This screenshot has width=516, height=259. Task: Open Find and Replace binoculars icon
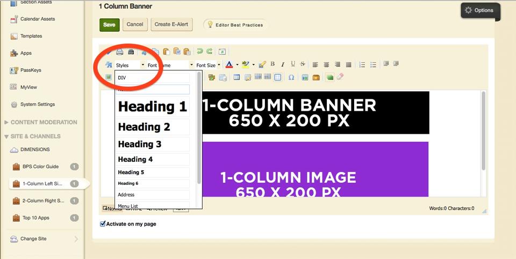pos(131,52)
